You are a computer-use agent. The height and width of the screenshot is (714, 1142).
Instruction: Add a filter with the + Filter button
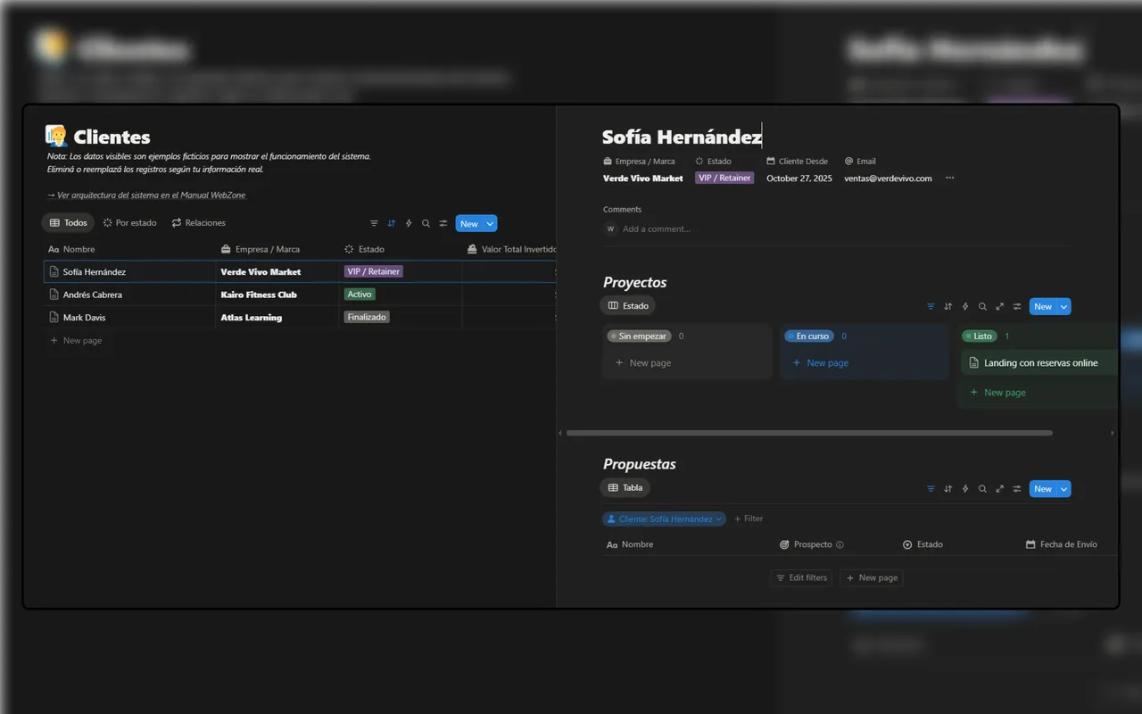point(749,519)
